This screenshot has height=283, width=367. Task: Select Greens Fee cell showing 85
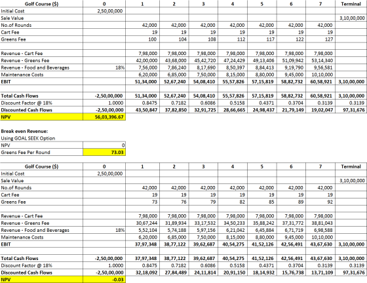(x=262, y=202)
